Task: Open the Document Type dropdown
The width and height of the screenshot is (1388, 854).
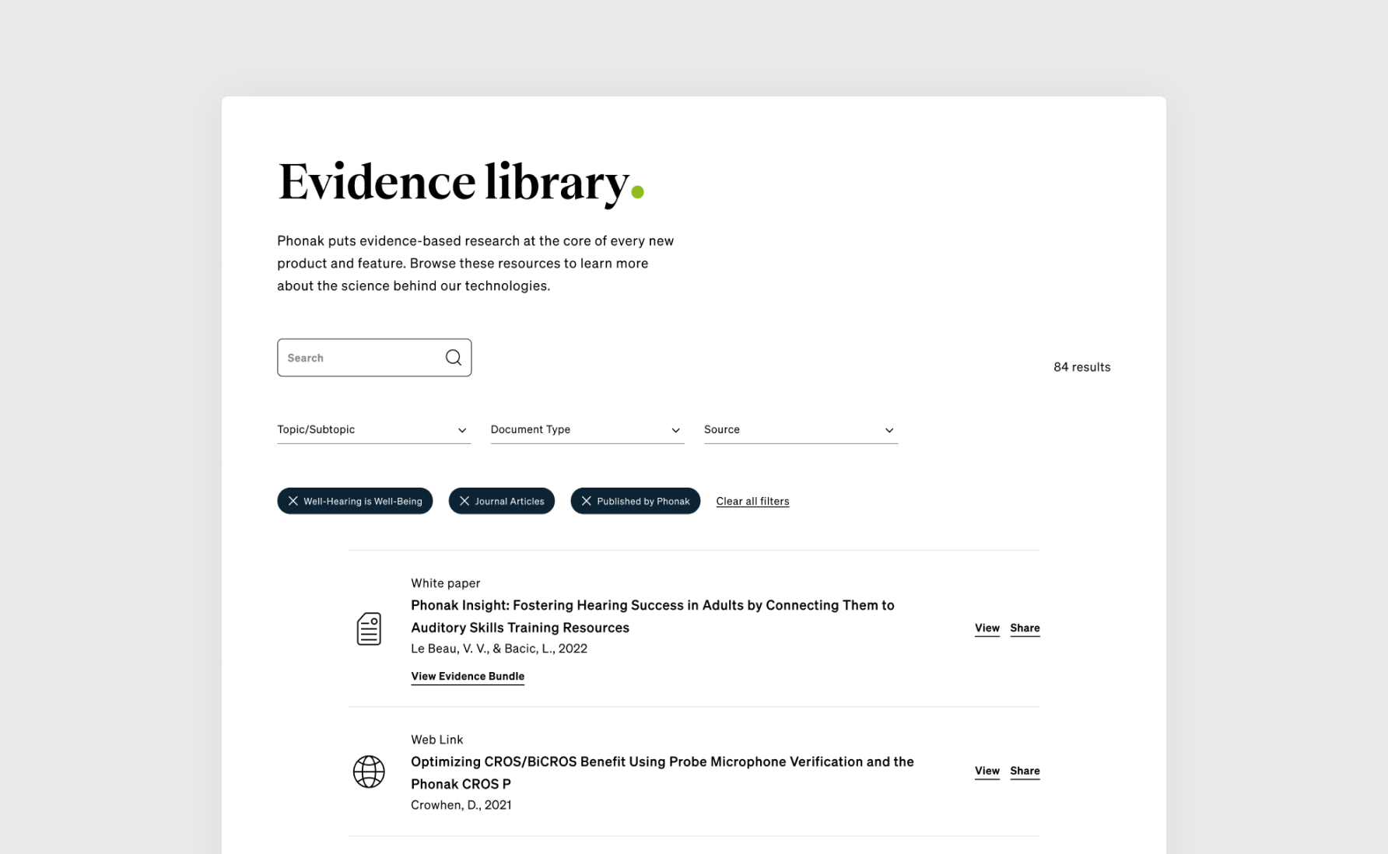Action: pos(587,429)
